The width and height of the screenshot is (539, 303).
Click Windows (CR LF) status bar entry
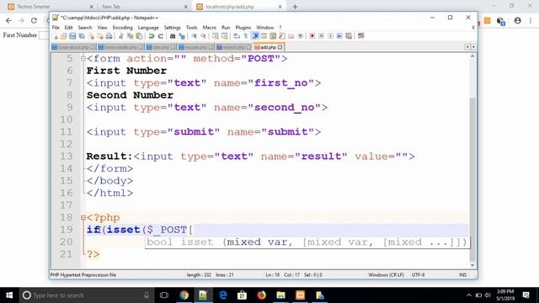tap(386, 275)
